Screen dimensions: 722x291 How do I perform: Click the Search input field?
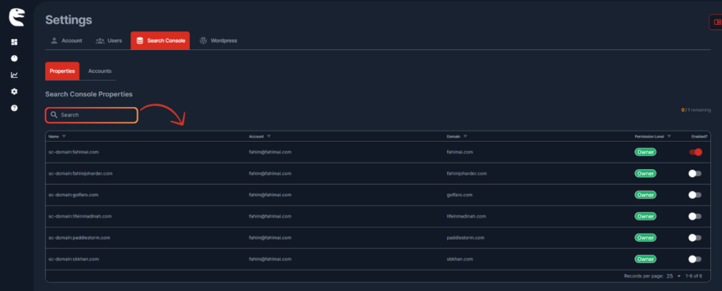coord(91,115)
